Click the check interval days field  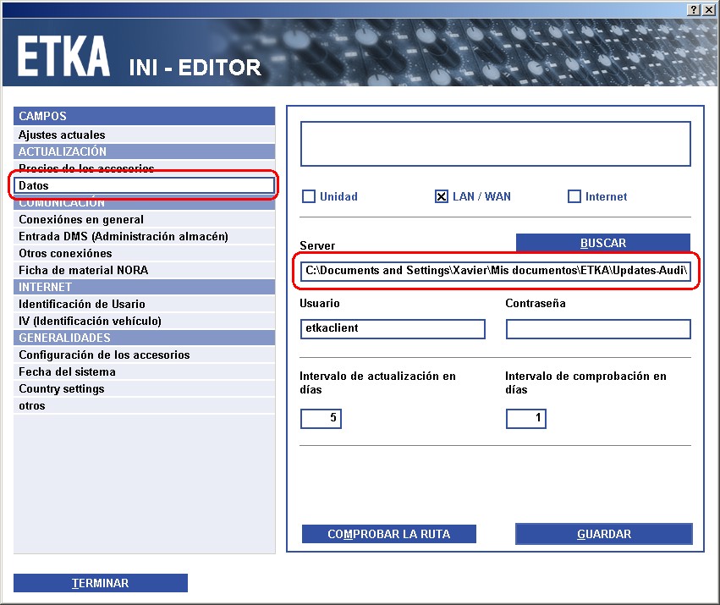(526, 419)
